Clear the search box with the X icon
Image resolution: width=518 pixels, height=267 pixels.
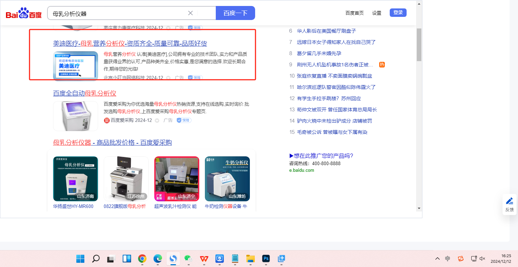pos(190,13)
